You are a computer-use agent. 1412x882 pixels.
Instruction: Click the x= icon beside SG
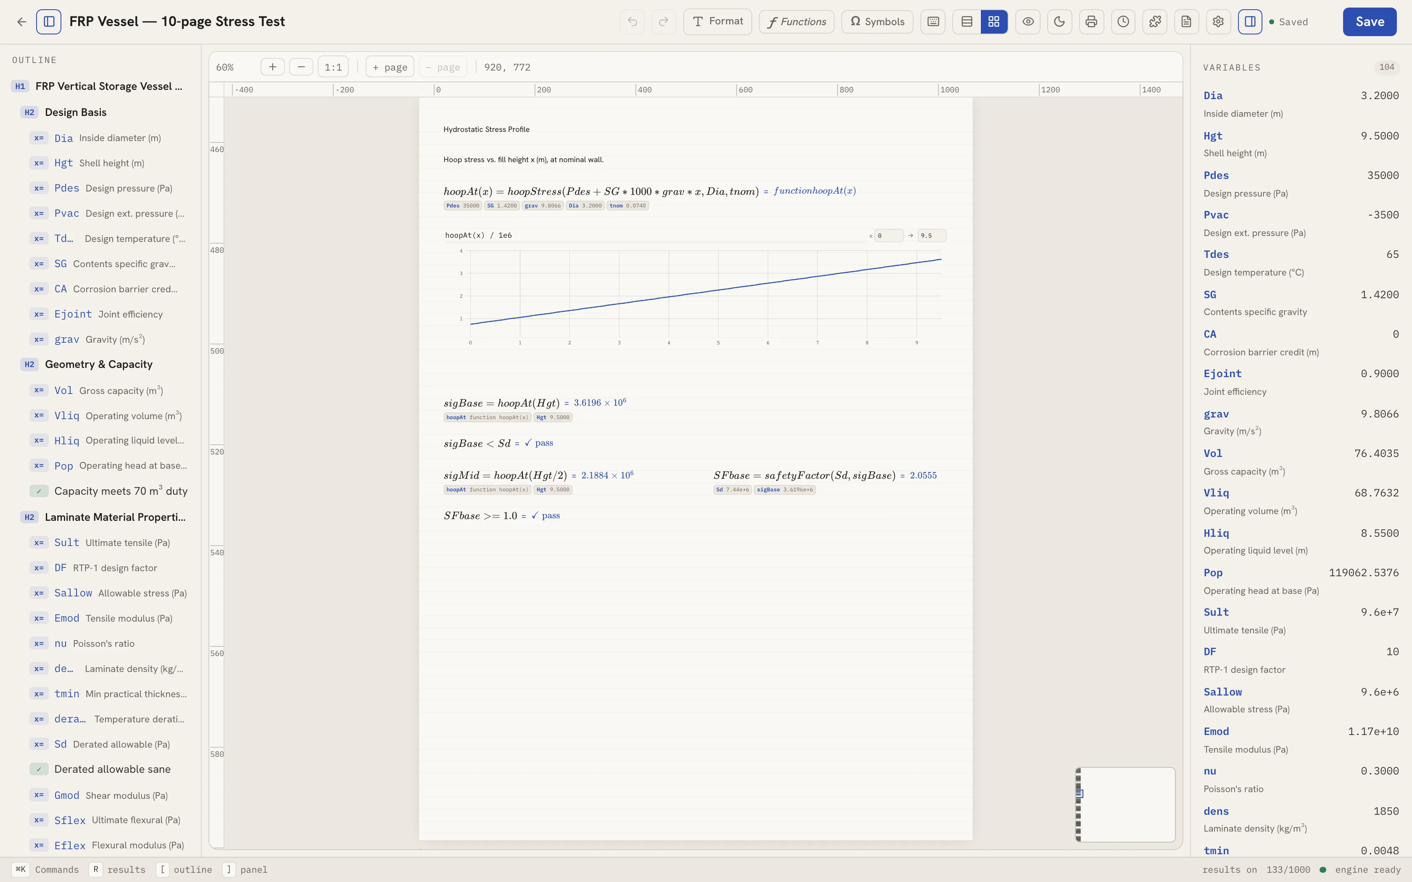click(39, 264)
